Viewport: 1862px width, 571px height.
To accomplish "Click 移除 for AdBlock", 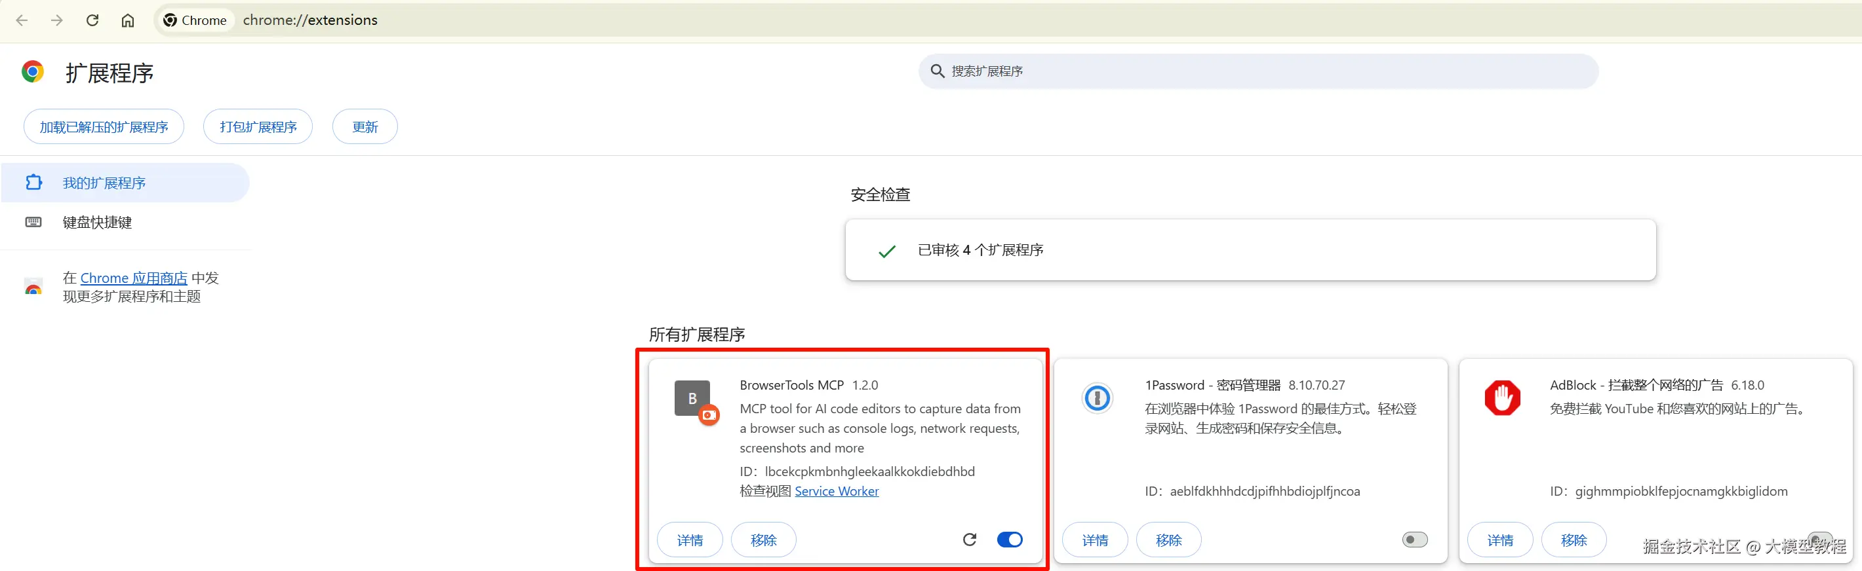I will tap(1574, 540).
